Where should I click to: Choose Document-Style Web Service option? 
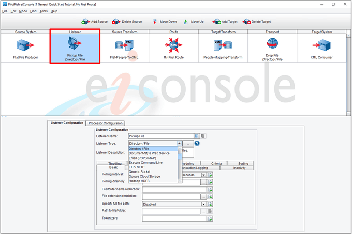(x=153, y=153)
